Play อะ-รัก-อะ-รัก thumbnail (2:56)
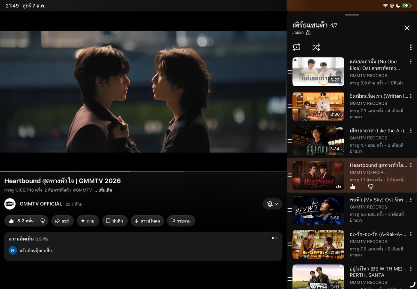Image resolution: width=417 pixels, height=289 pixels. coord(318,244)
